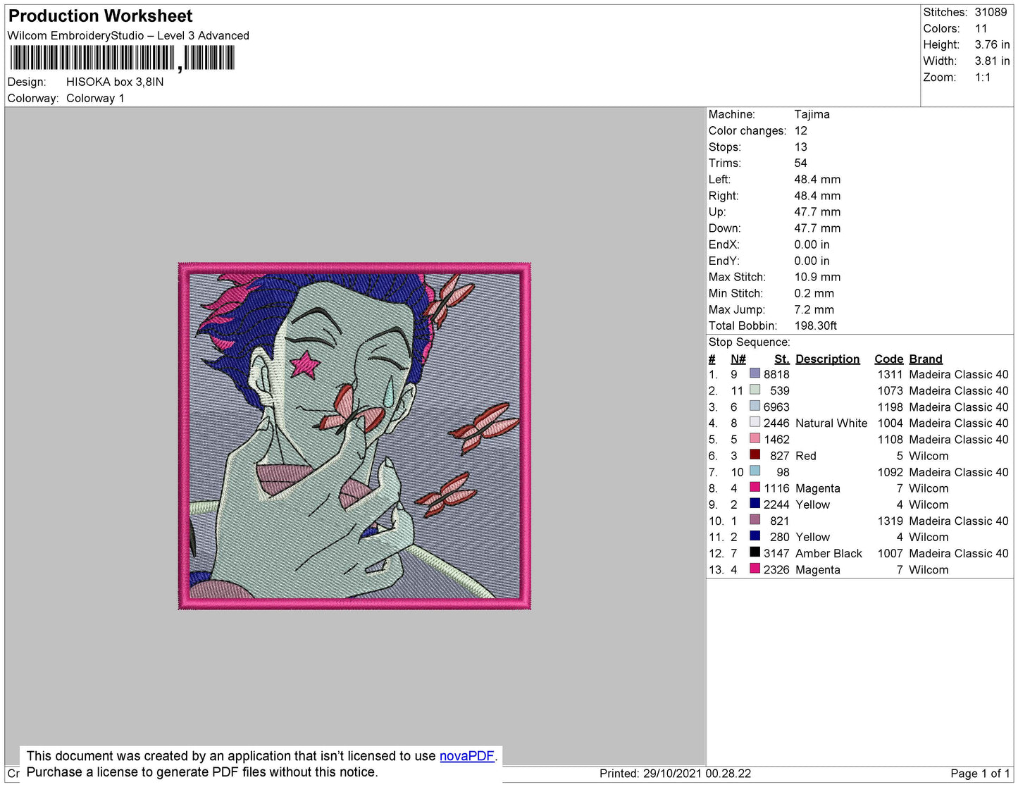Click the 'N#' column header

point(738,359)
